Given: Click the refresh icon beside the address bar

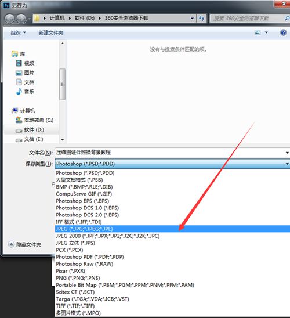Looking at the screenshot, I should point(201,19).
